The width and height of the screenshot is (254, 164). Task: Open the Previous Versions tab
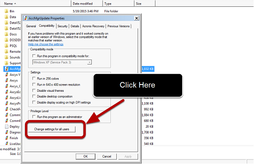tap(119, 26)
